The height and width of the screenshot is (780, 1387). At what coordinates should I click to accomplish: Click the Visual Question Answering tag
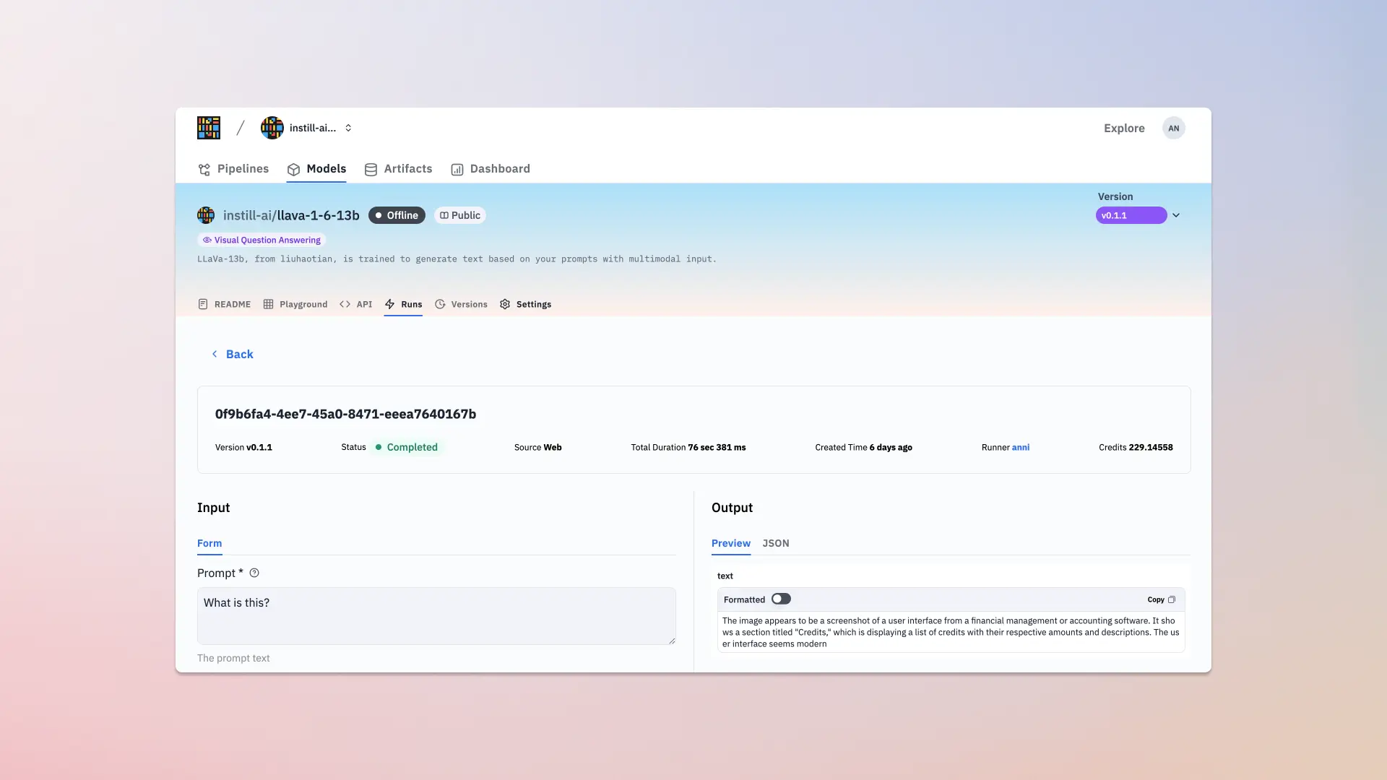[262, 240]
